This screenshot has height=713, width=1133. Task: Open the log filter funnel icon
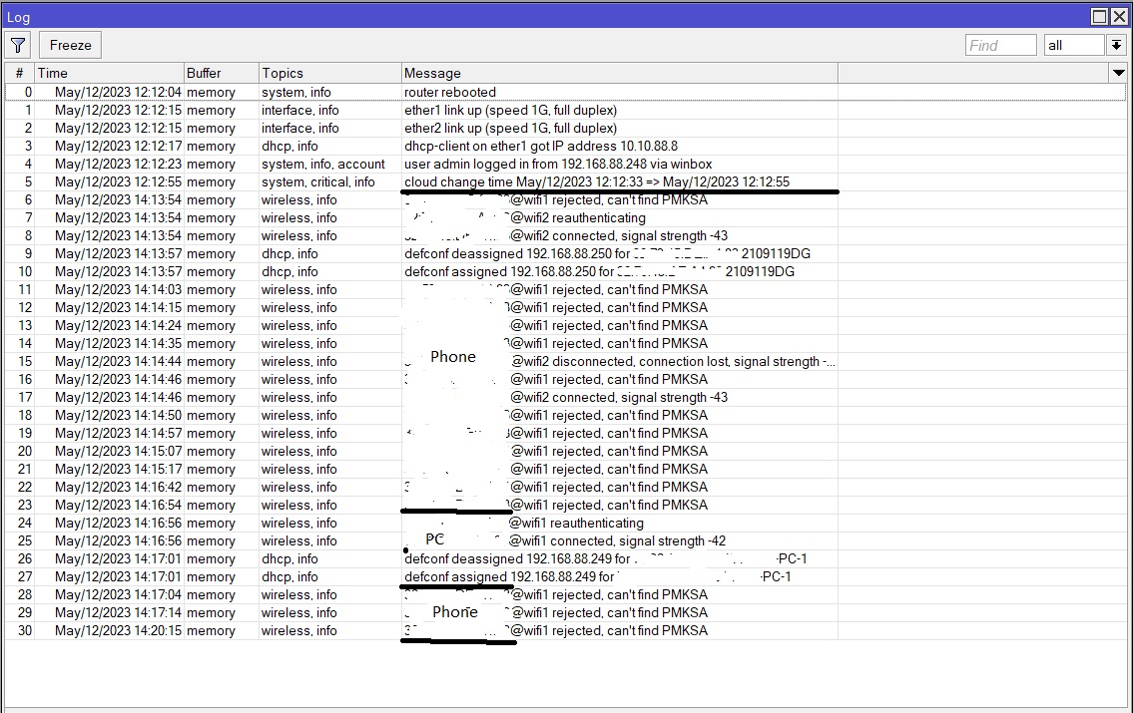tap(18, 46)
